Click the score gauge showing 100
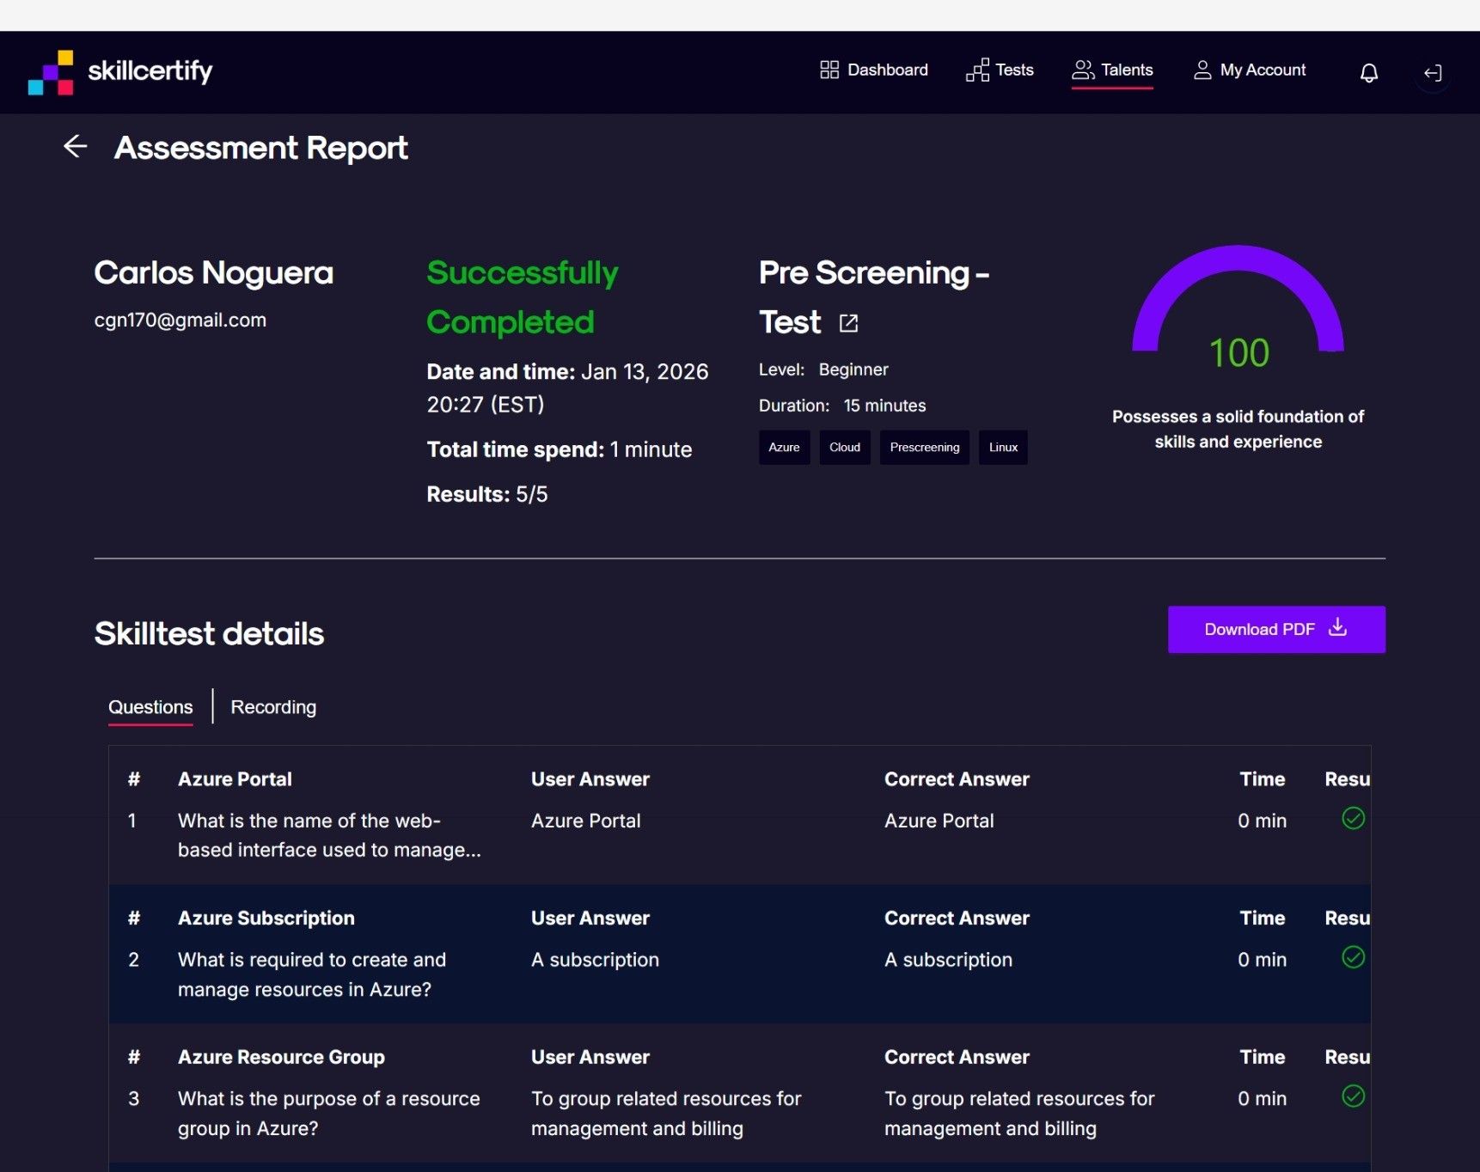This screenshot has height=1172, width=1480. (1238, 309)
